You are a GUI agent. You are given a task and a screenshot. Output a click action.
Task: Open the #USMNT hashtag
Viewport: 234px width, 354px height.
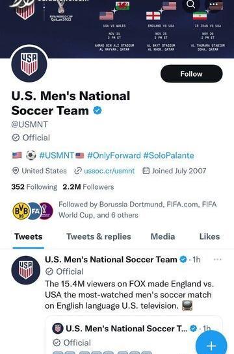(x=57, y=155)
